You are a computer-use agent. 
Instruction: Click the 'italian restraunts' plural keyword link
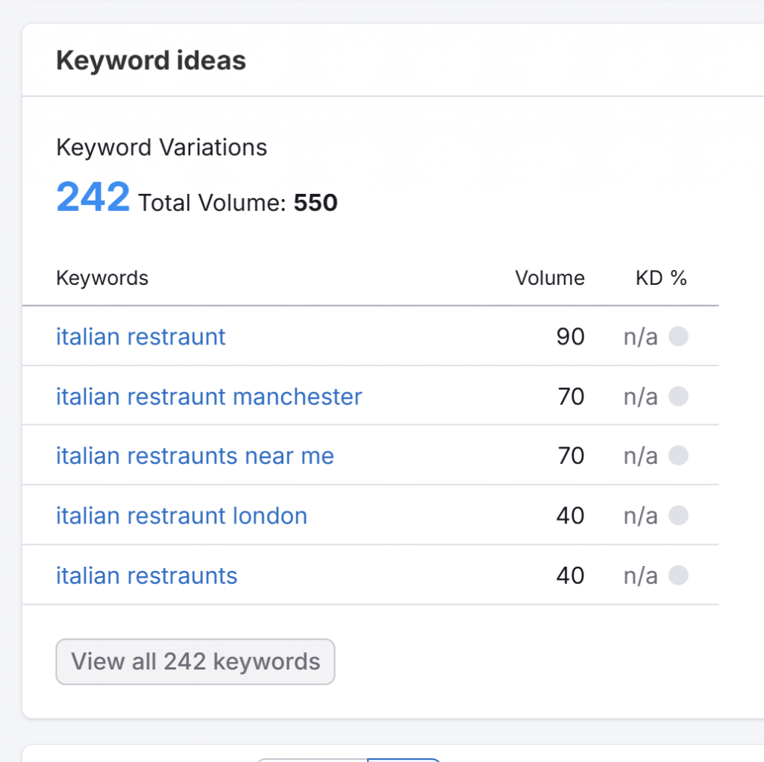(x=146, y=576)
